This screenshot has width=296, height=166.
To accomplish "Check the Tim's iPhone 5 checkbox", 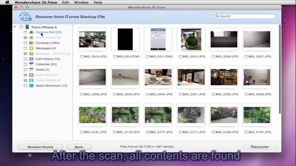I will pos(21,27).
